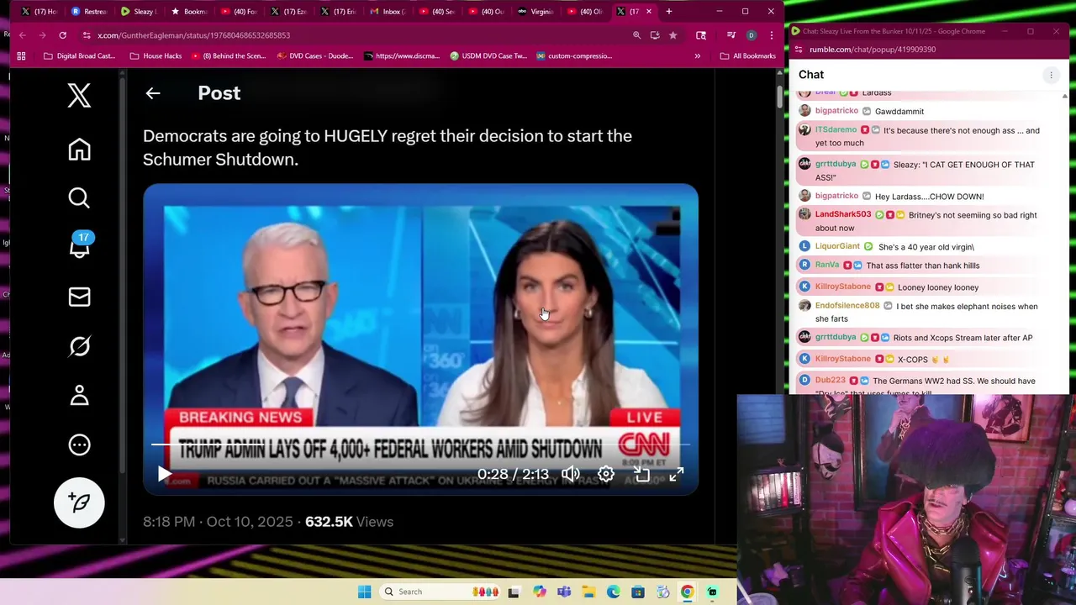Open the Chrome Apps grid in the bookmarks bar
This screenshot has height=605, width=1076.
[21, 56]
